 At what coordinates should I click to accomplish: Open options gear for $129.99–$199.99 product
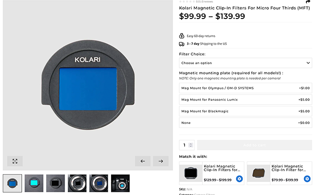[x=240, y=179]
